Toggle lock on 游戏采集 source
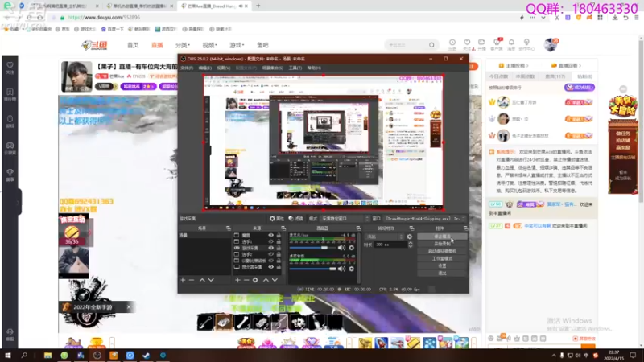The image size is (644, 362). (279, 248)
